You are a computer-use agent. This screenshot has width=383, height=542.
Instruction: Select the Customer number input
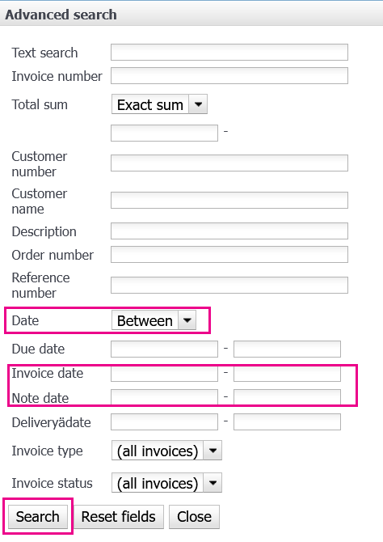229,163
